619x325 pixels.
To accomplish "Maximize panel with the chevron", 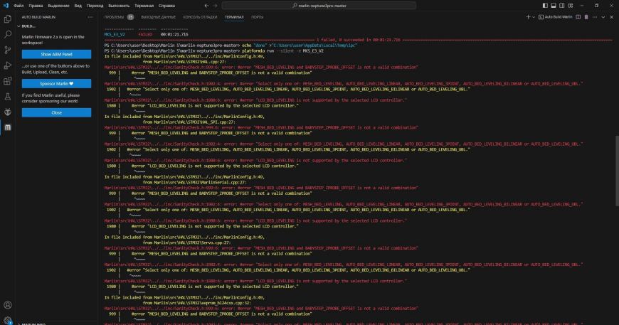I will 603,17.
